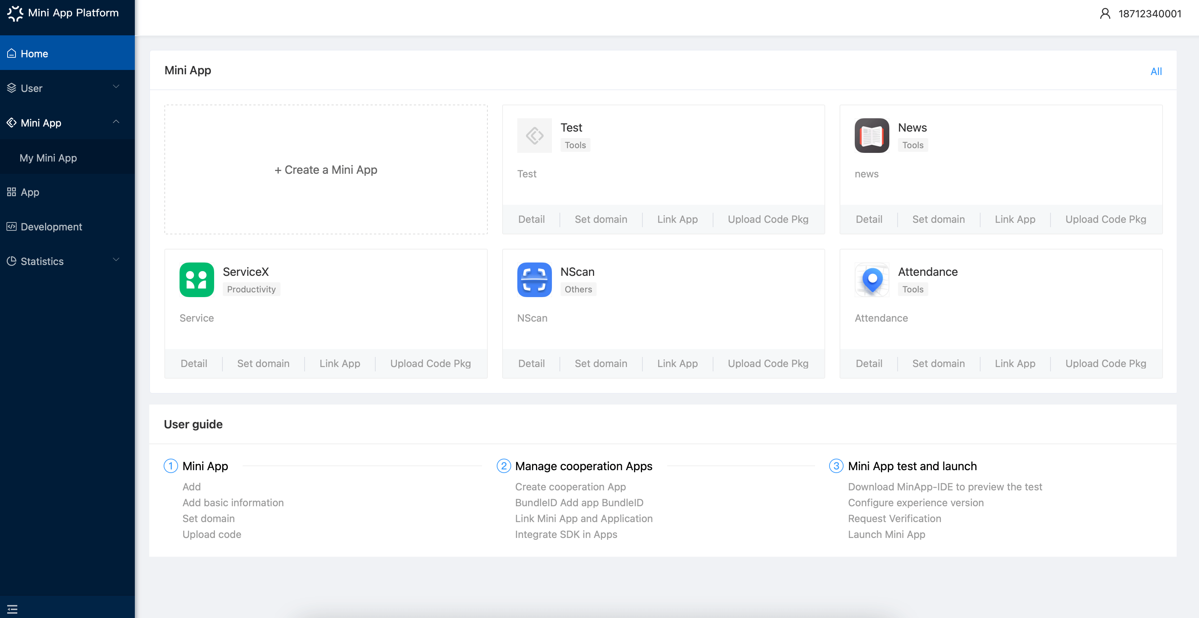The height and width of the screenshot is (618, 1199).
Task: Click step 2 circle in User guide
Action: coord(504,466)
